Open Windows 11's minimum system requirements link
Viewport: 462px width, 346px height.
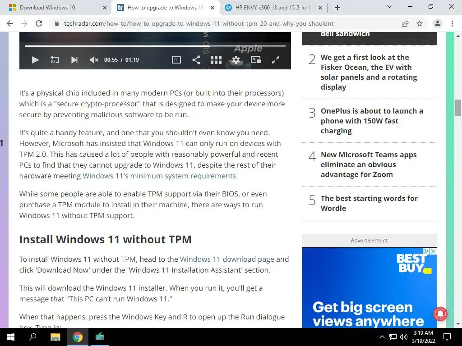coord(159,176)
